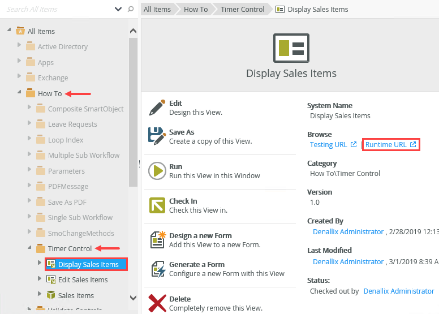Image resolution: width=439 pixels, height=314 pixels.
Task: Expand the Sales Items tree node
Action: click(x=39, y=295)
